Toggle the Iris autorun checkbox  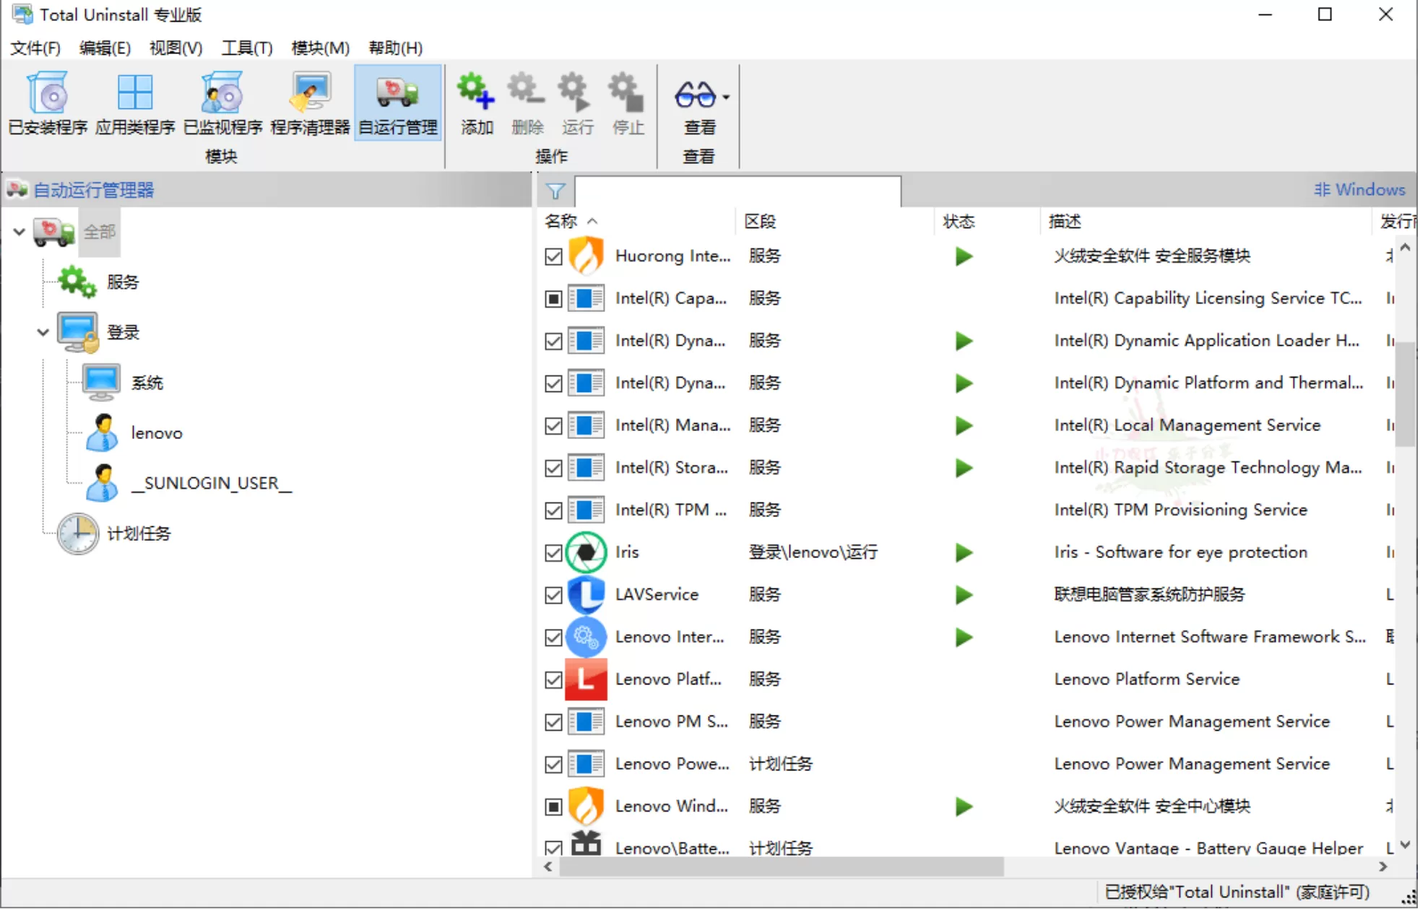(x=553, y=553)
